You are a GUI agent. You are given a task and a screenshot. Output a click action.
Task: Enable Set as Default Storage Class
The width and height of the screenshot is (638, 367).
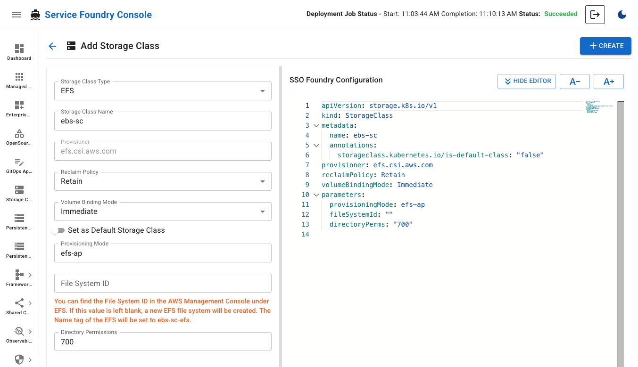pos(58,230)
